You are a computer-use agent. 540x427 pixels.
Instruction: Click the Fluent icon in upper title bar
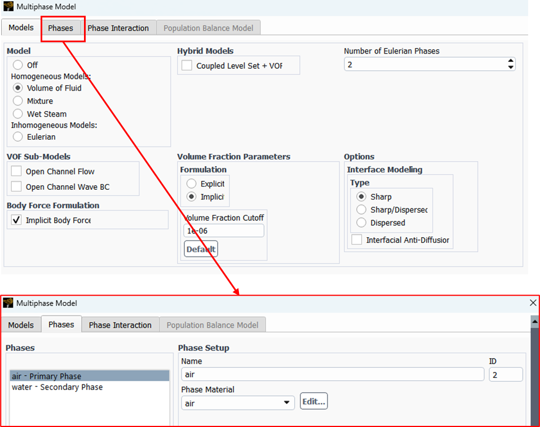click(8, 7)
